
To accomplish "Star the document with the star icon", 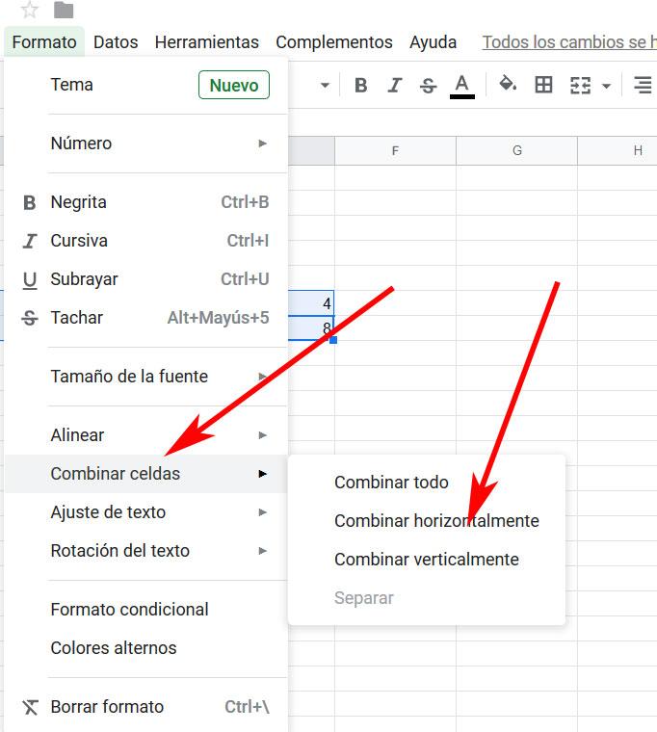I will pyautogui.click(x=30, y=10).
